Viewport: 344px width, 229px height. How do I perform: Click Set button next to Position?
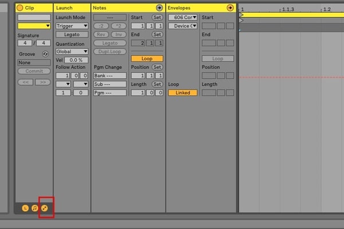[157, 67]
